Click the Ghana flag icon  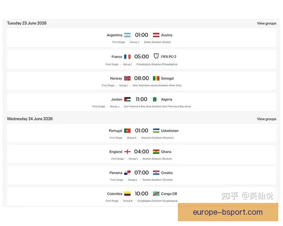156,152
